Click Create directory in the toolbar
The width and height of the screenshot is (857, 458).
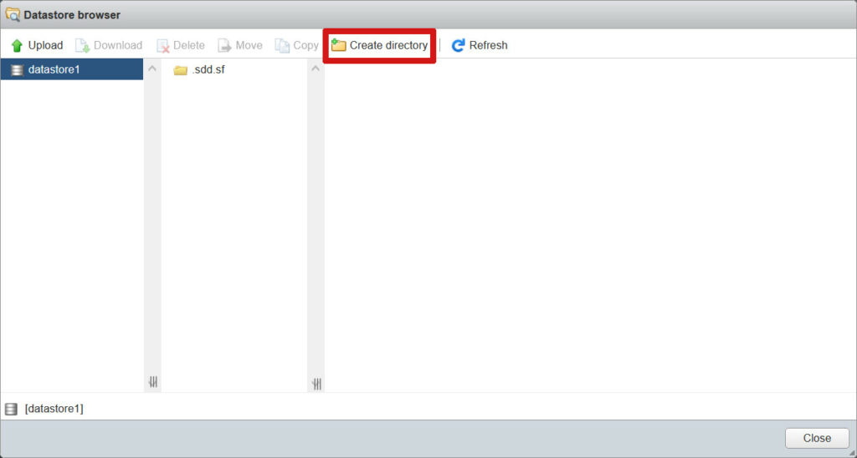click(379, 45)
